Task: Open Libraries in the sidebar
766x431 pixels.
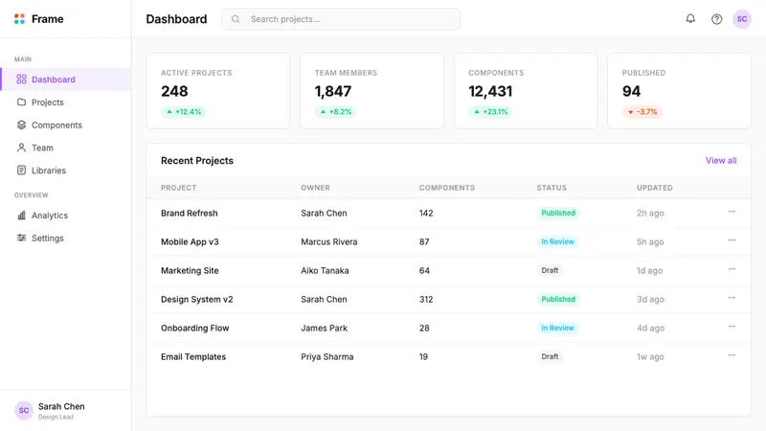Action: [x=66, y=170]
